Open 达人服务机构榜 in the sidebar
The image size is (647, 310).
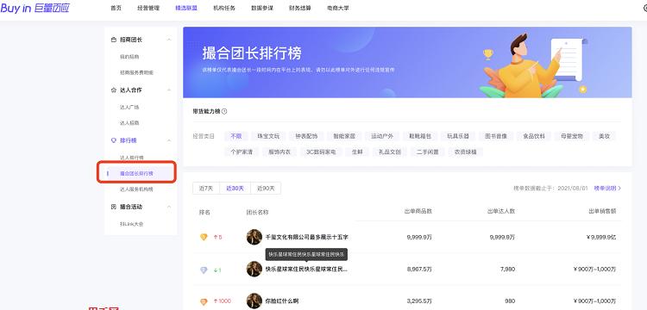(136, 189)
